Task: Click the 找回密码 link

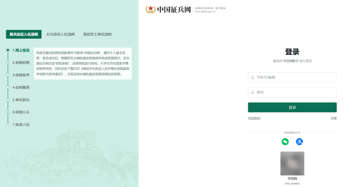Action: [x=254, y=119]
